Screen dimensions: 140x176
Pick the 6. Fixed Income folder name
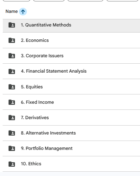pos(37,102)
